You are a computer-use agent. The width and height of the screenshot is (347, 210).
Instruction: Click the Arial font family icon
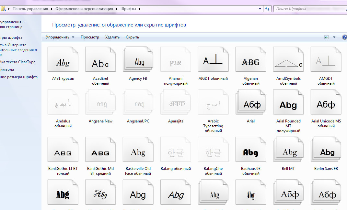[x=251, y=103]
